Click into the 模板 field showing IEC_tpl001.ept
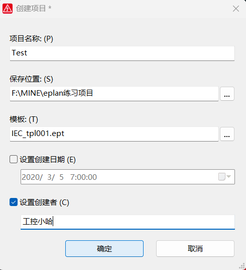This screenshot has height=270, width=246. coord(114,134)
